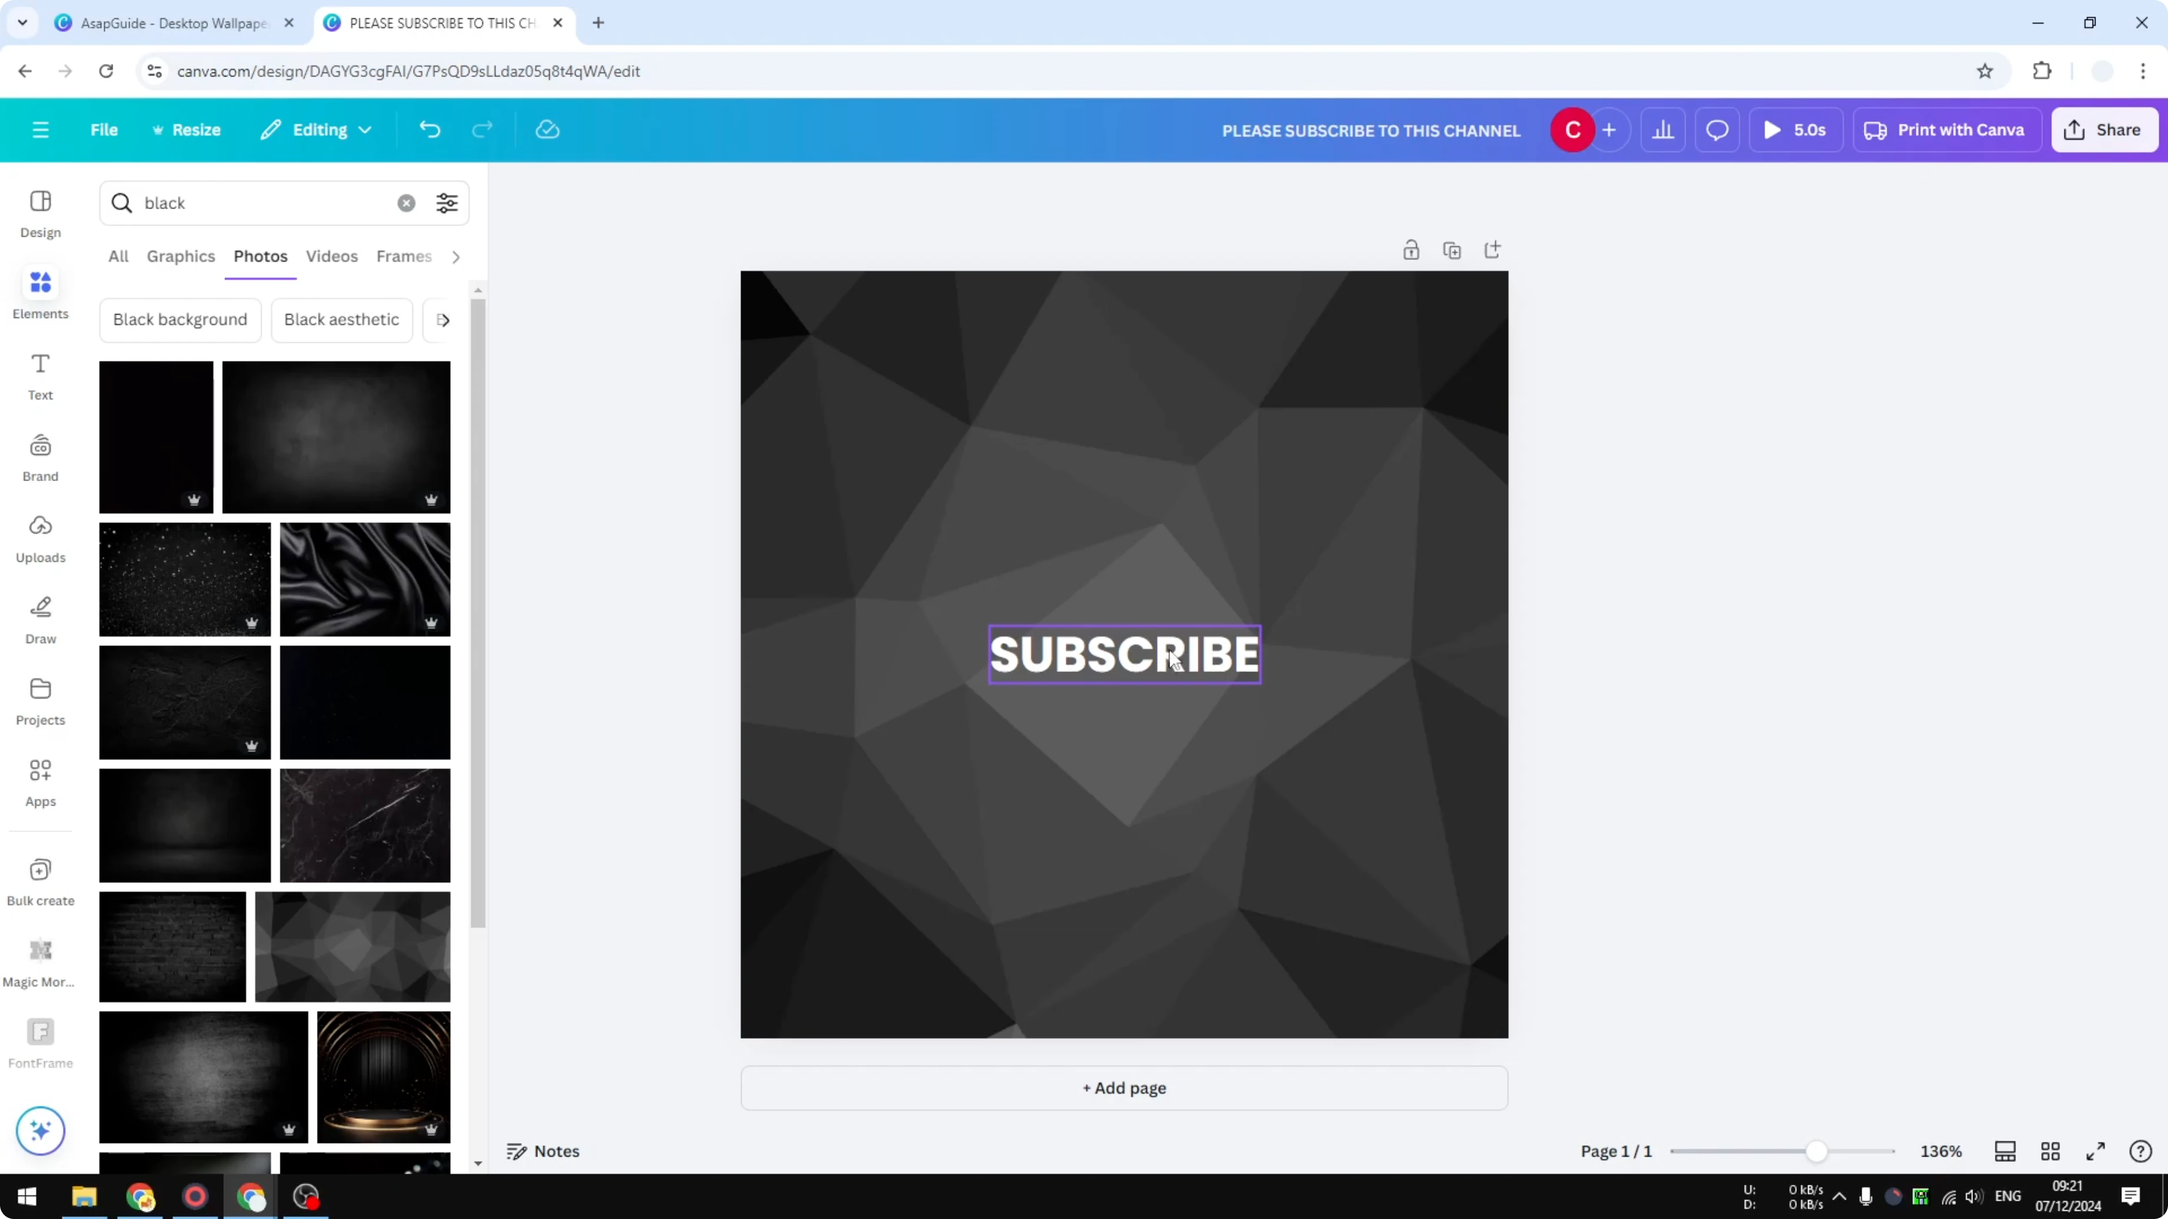Switch to the Frames tab
The height and width of the screenshot is (1219, 2168).
coord(404,256)
